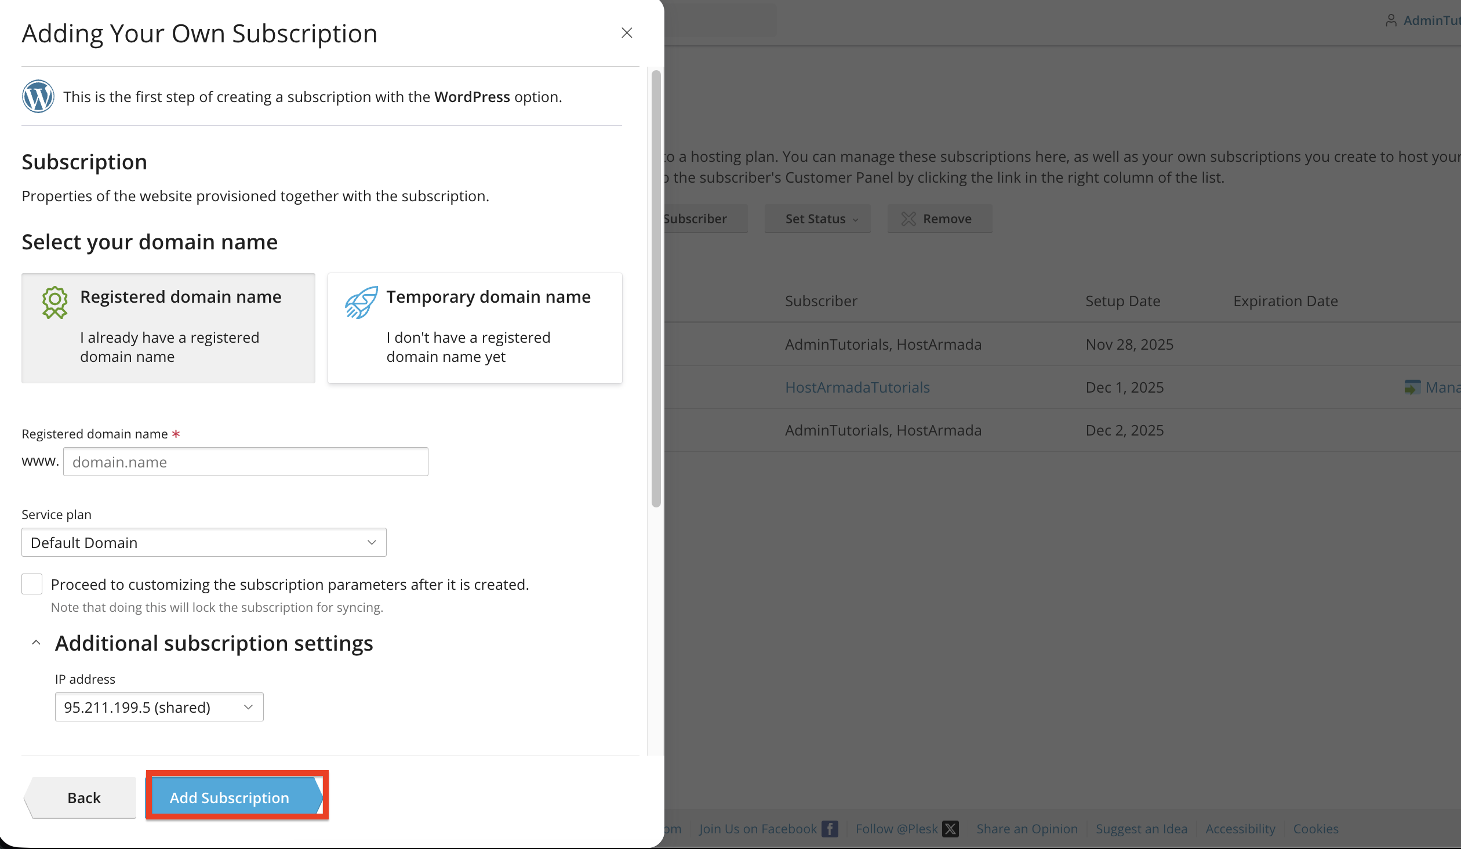The width and height of the screenshot is (1461, 849).
Task: Open the IP address 95.211.199.5 dropdown
Action: (159, 707)
